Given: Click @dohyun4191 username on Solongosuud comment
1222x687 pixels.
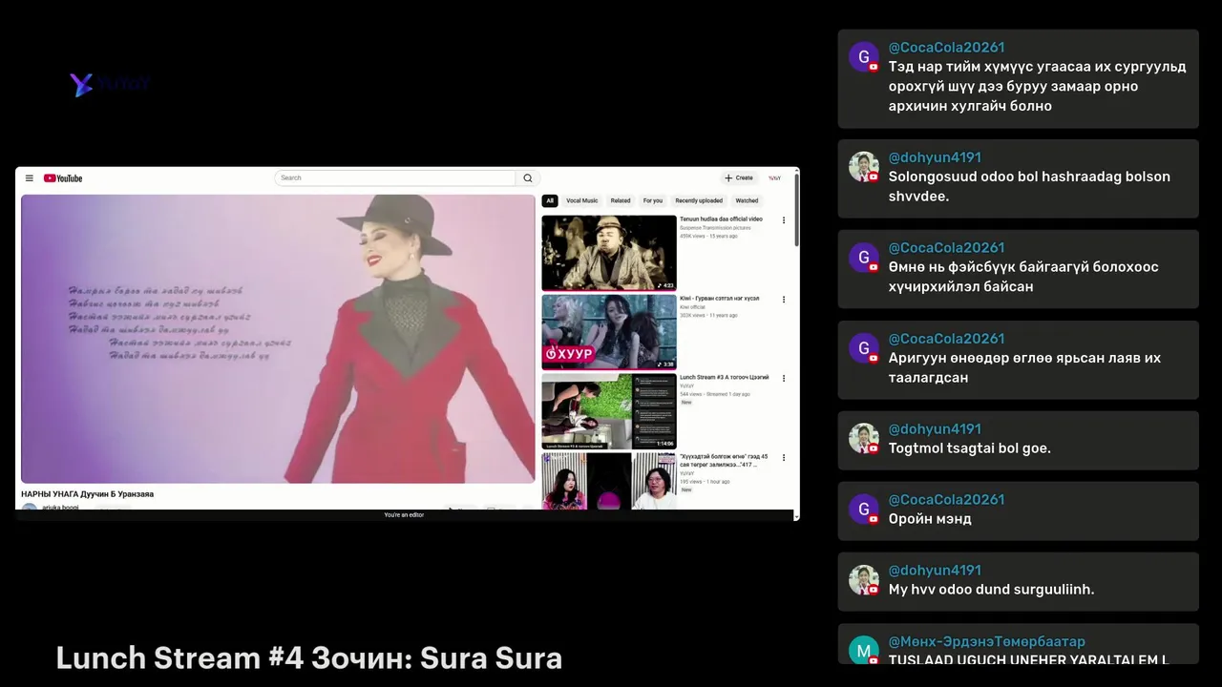Looking at the screenshot, I should point(935,157).
